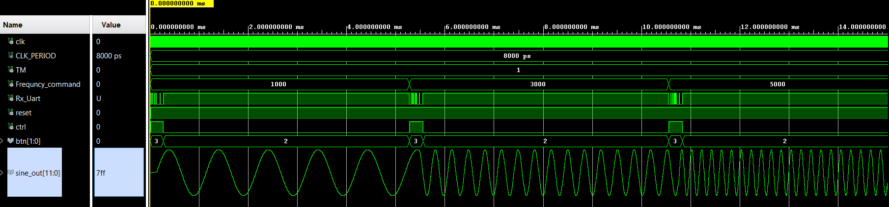The height and width of the screenshot is (207, 889).
Task: Click the yellow 0.000000000 ms cursor label
Action: [x=182, y=3]
